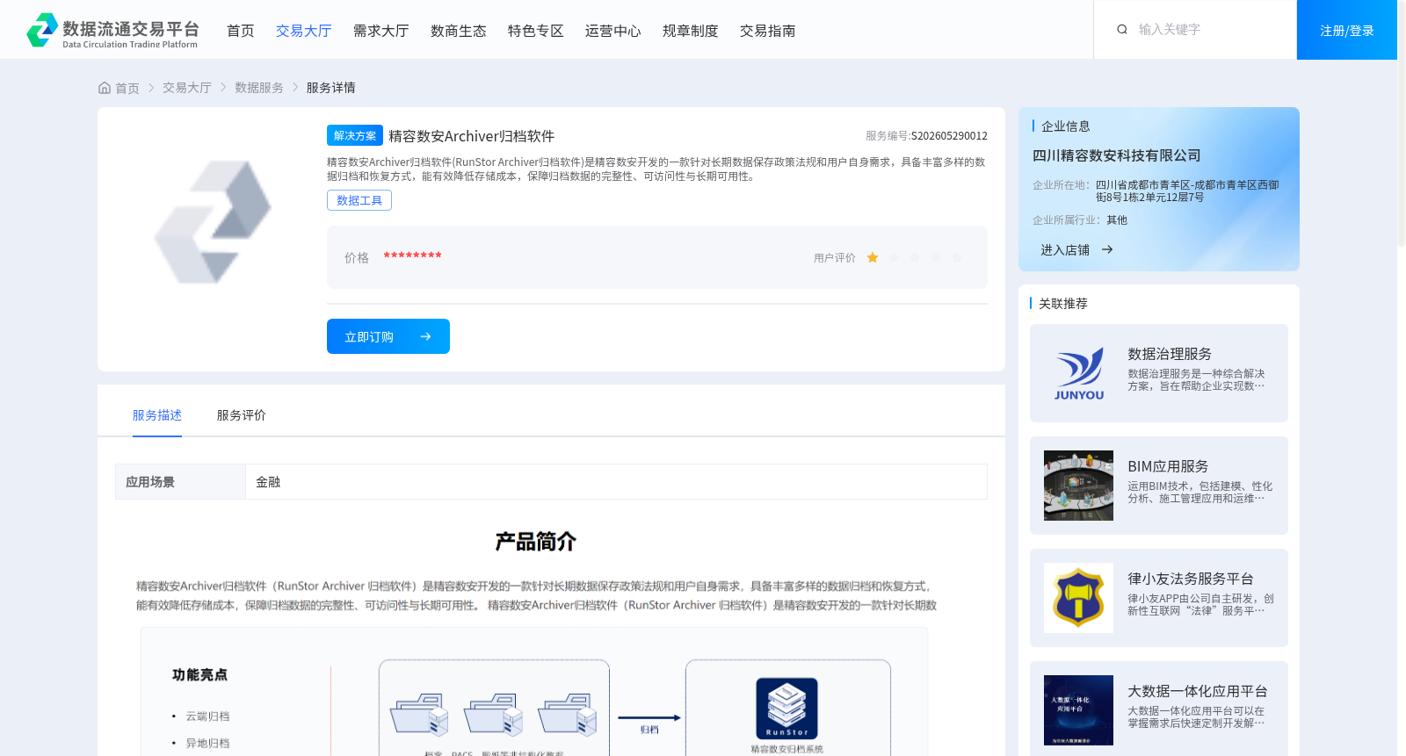Click the fourth rating star
This screenshot has width=1406, height=756.
[936, 257]
